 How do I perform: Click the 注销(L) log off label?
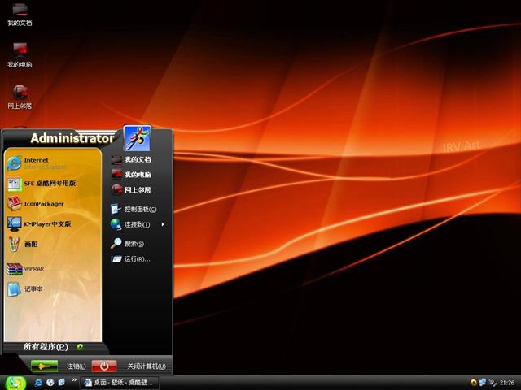point(76,366)
